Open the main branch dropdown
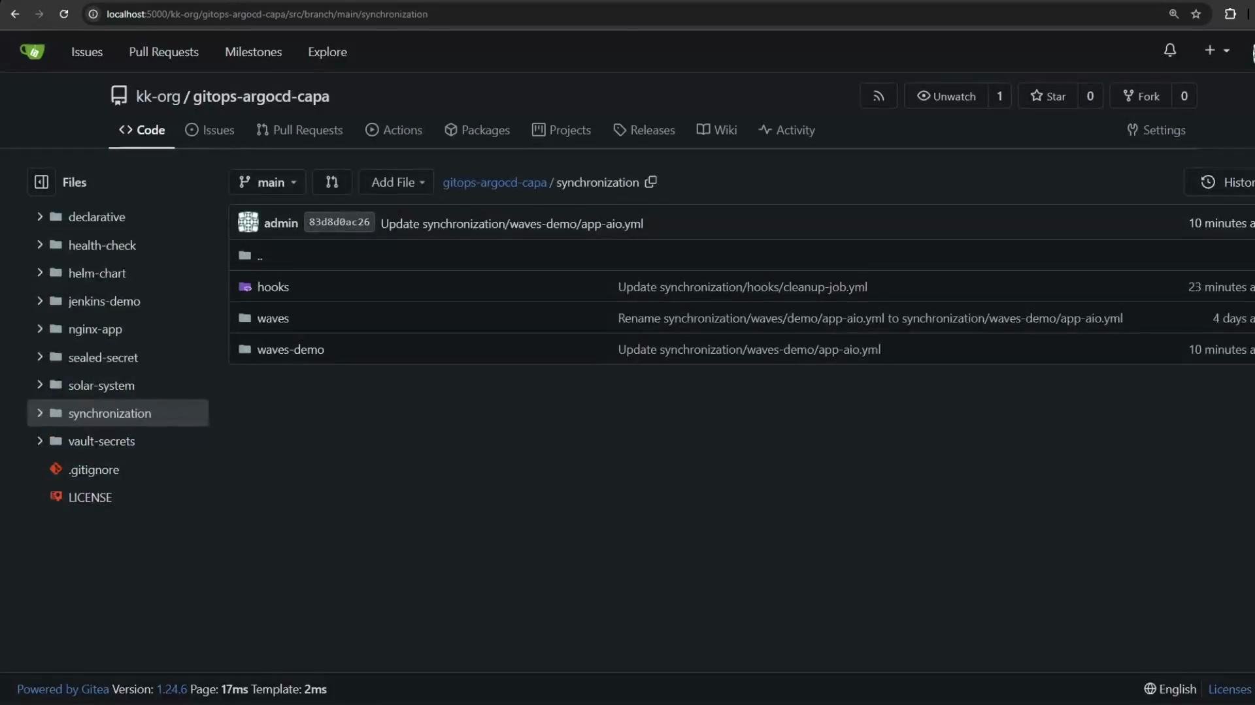1255x705 pixels. point(267,182)
